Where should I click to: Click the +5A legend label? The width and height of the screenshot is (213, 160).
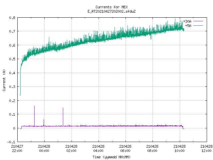[x=188, y=26]
